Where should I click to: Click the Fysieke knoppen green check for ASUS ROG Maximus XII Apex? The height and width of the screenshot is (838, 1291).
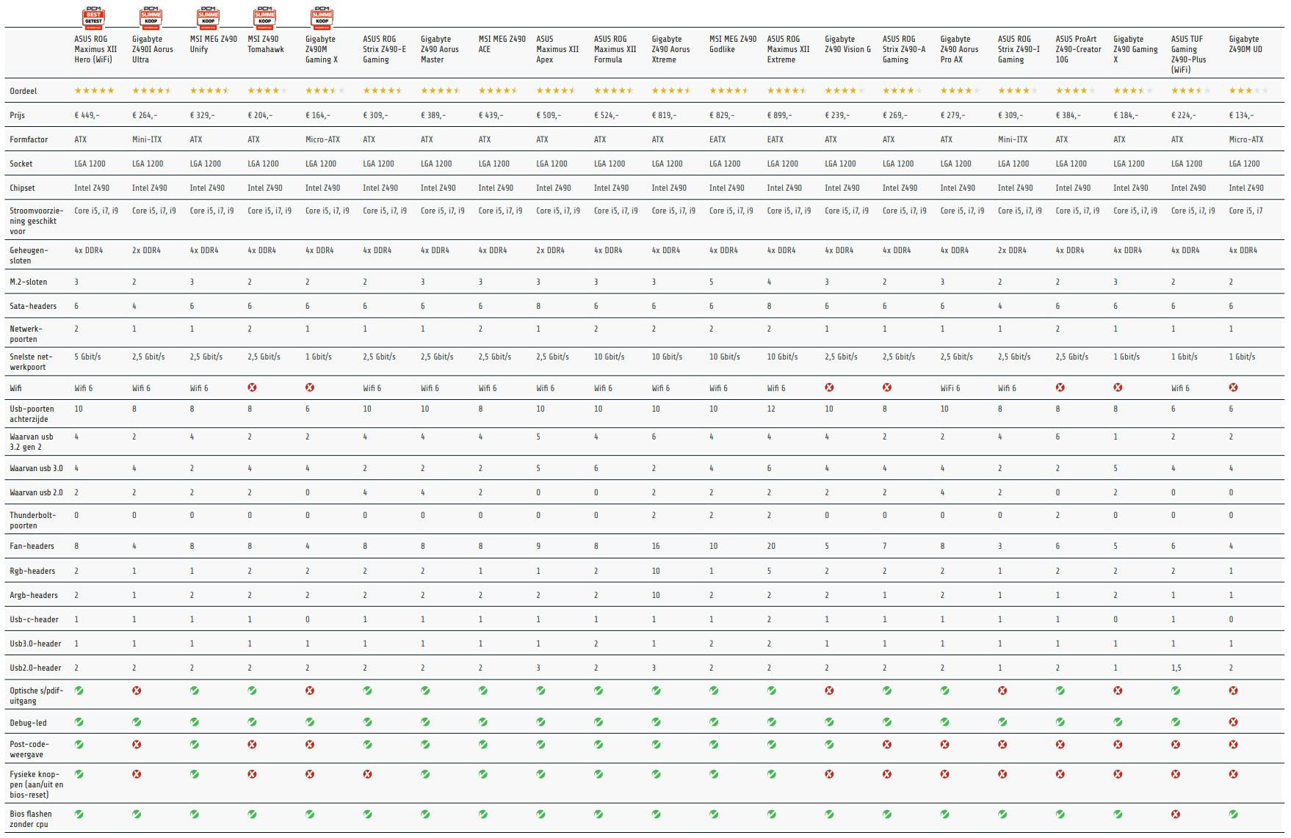pos(540,774)
